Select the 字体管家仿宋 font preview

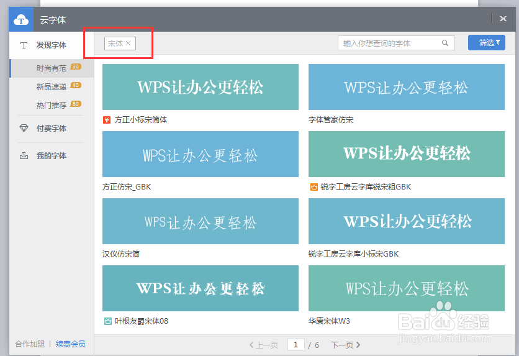pyautogui.click(x=407, y=87)
